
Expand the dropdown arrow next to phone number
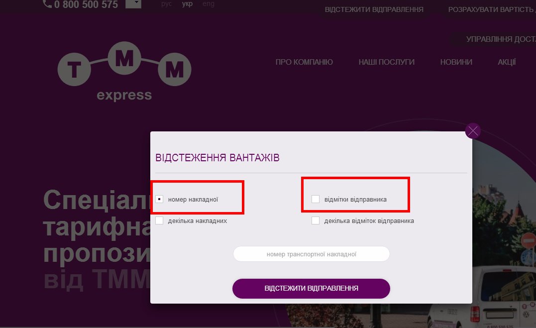[x=133, y=4]
